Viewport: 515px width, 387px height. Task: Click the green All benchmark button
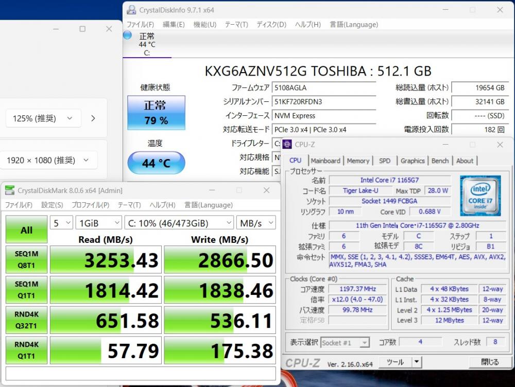click(26, 230)
